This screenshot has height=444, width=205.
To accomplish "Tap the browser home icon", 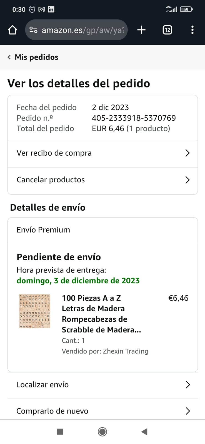I will (x=12, y=30).
